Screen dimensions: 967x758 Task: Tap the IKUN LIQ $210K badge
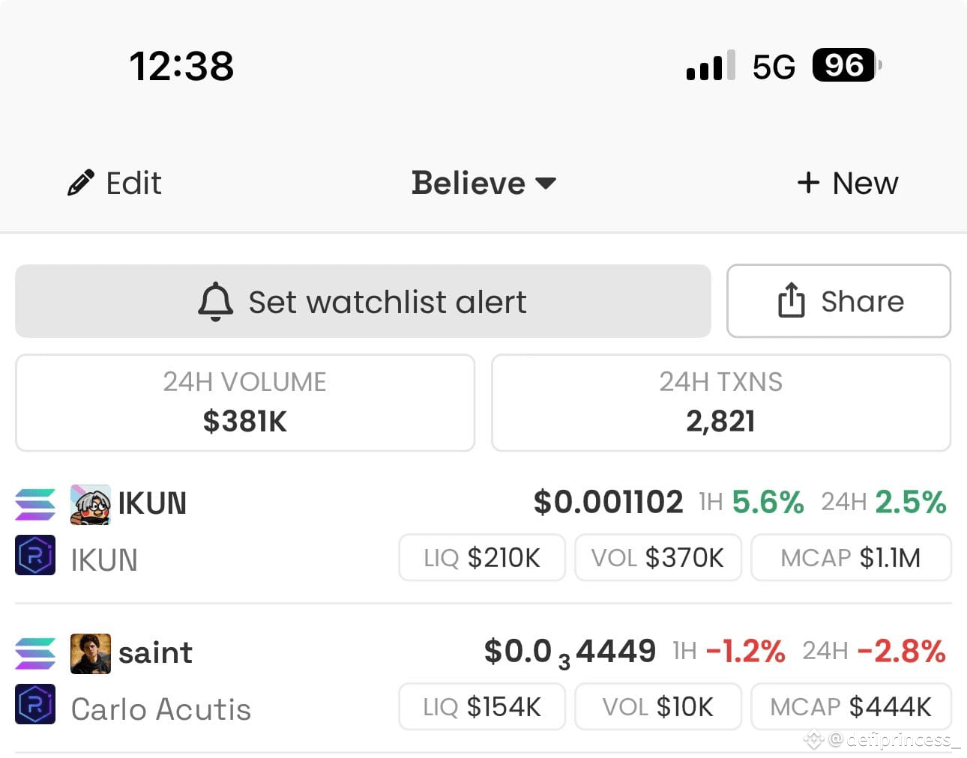[482, 557]
